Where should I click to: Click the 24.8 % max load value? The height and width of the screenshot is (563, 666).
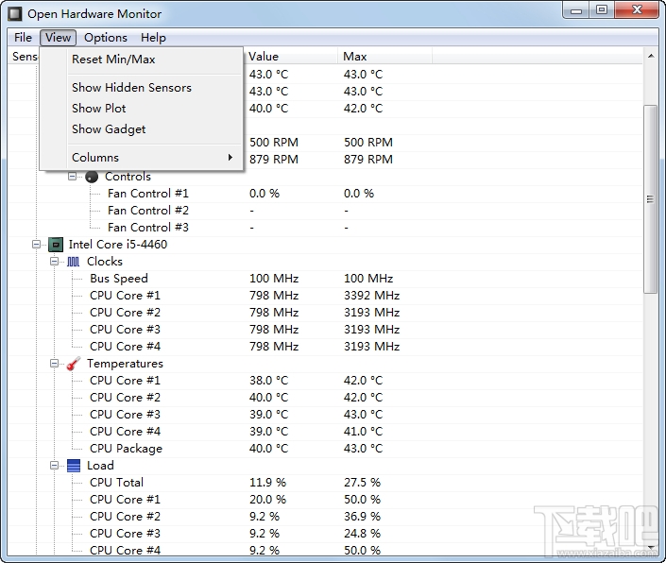tap(363, 534)
